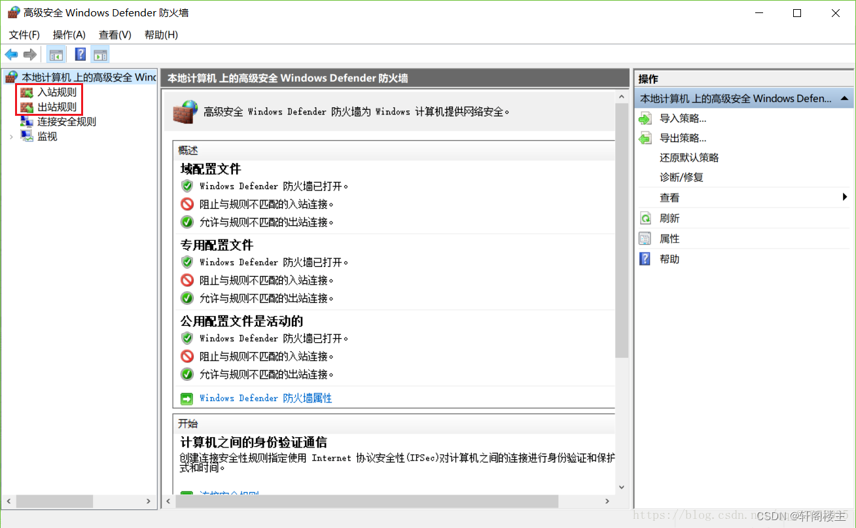The width and height of the screenshot is (856, 528).
Task: Click the 监视 monitor icon
Action: (27, 136)
